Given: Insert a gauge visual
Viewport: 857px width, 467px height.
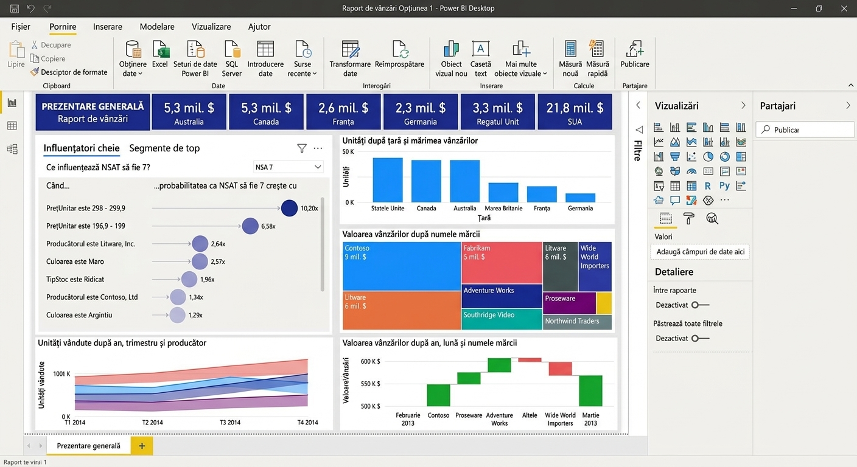Looking at the screenshot, I should [691, 171].
